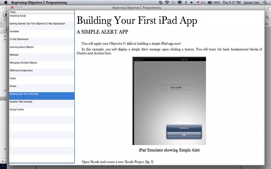Select the Going Further topic
Viewport: 271px width, 169px height.
[17, 110]
